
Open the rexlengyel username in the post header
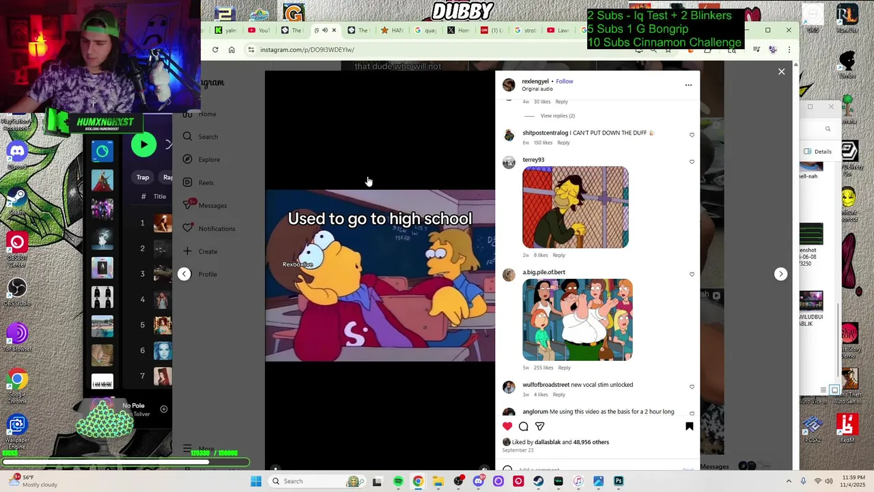535,81
